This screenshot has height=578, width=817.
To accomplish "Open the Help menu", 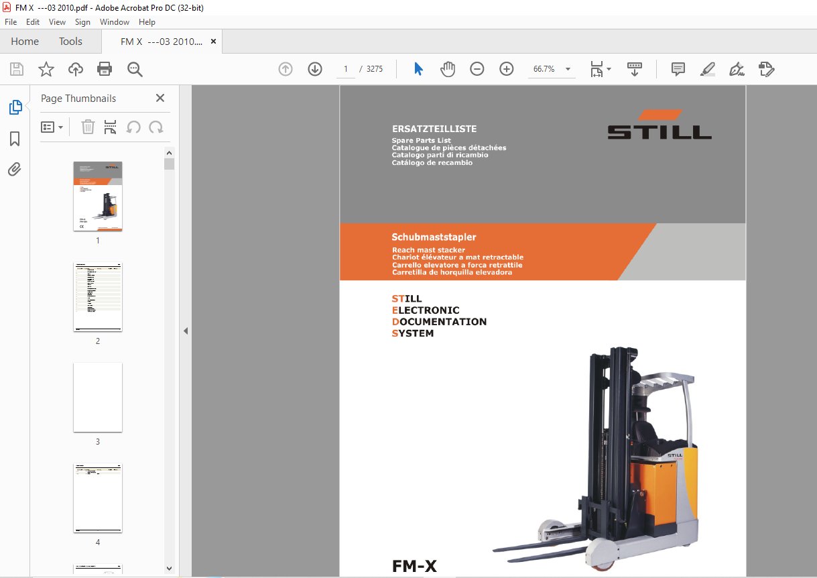I will (147, 22).
